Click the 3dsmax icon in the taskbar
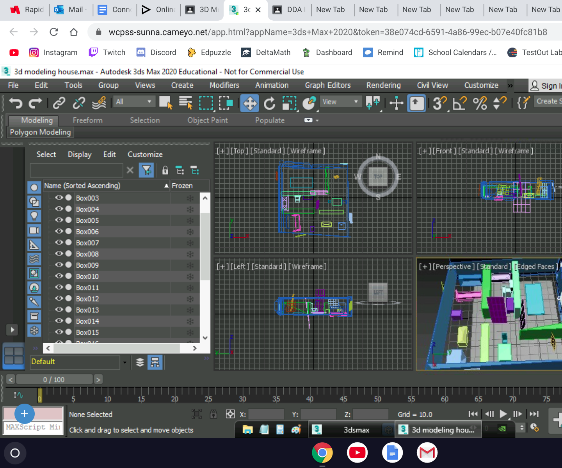 pyautogui.click(x=317, y=429)
